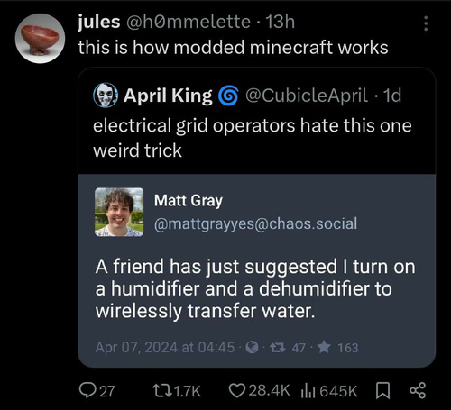The image size is (451, 410).
Task: Click the blue spiral badge icon
Action: [228, 96]
